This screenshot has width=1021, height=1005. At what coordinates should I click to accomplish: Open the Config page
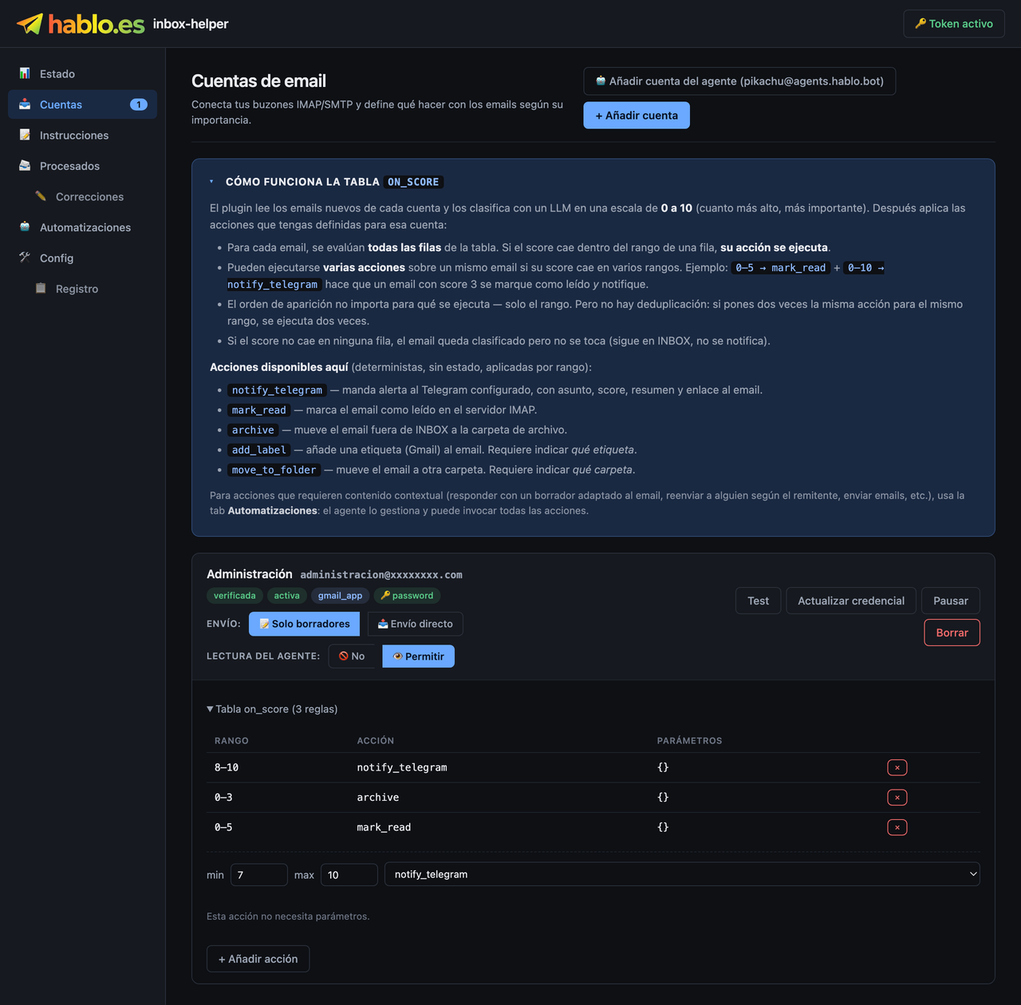click(x=82, y=258)
